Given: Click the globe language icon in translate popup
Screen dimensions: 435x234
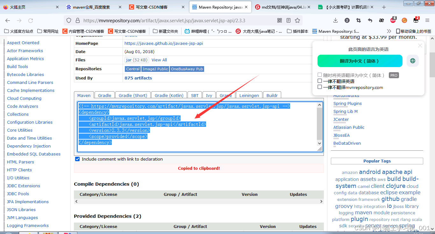Looking at the screenshot, I should tap(413, 61).
